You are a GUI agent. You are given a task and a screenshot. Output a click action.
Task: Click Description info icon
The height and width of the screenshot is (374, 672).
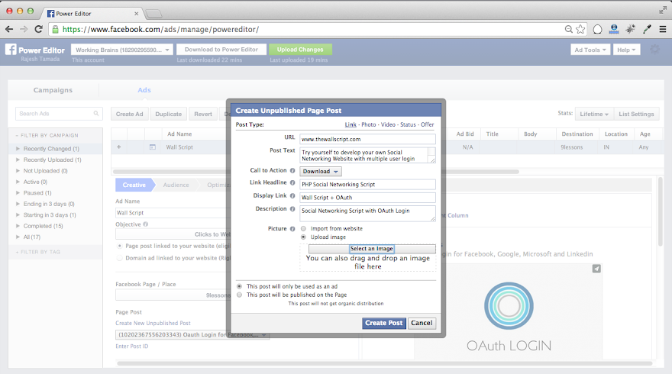(x=292, y=209)
